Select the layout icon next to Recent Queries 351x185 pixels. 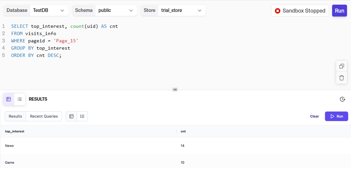(x=71, y=116)
